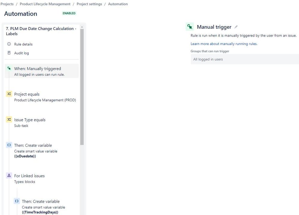
Task: Click the {{xDuedate}} variable name
Action: pyautogui.click(x=25, y=156)
